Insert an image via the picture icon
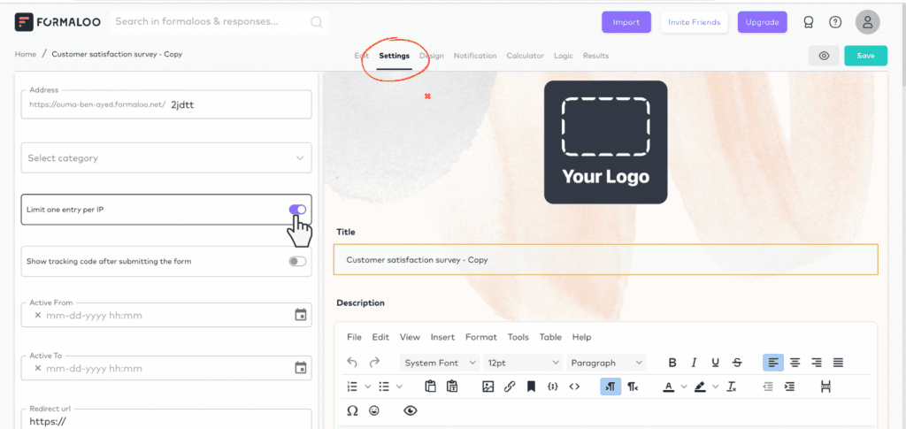 click(488, 387)
